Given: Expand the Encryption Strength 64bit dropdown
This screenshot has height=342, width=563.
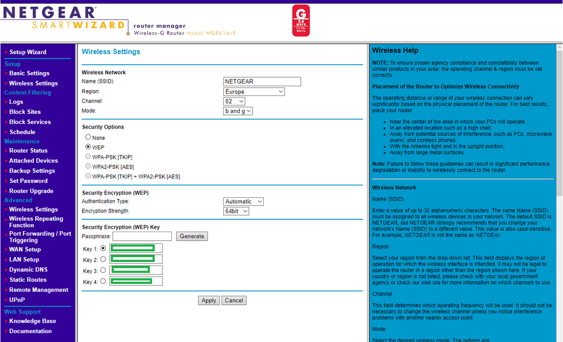Looking at the screenshot, I should (x=236, y=211).
